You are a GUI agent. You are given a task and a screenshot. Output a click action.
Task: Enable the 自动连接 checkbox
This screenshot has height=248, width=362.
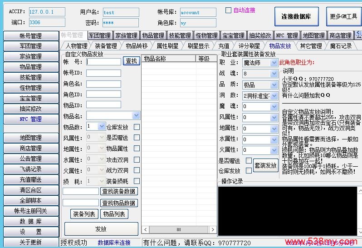click(x=228, y=10)
